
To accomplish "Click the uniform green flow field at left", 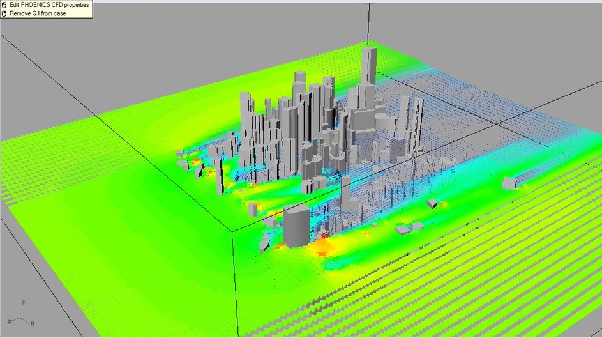I will (x=96, y=192).
